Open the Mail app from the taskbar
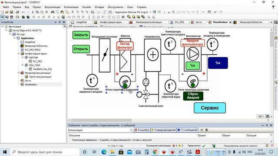Image resolution: width=278 pixels, height=156 pixels. pyautogui.click(x=129, y=152)
